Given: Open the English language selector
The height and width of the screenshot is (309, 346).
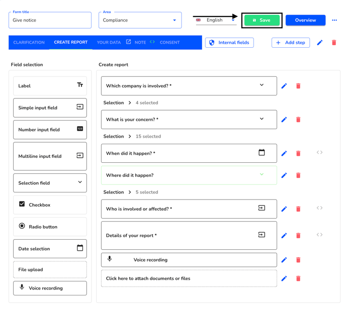Looking at the screenshot, I should (216, 20).
